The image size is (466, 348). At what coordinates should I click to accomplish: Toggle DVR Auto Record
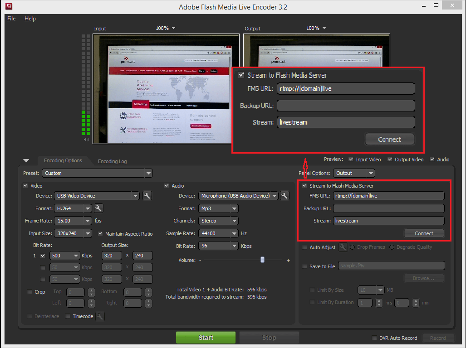point(374,338)
